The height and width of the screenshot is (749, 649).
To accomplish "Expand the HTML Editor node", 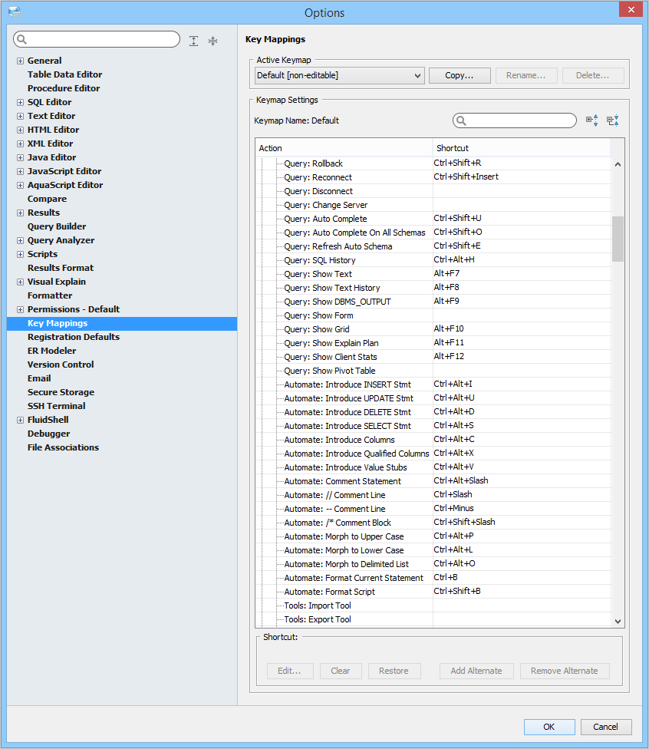I will [x=20, y=130].
